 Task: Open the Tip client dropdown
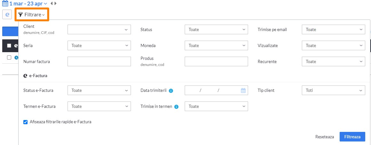pyautogui.click(x=333, y=90)
